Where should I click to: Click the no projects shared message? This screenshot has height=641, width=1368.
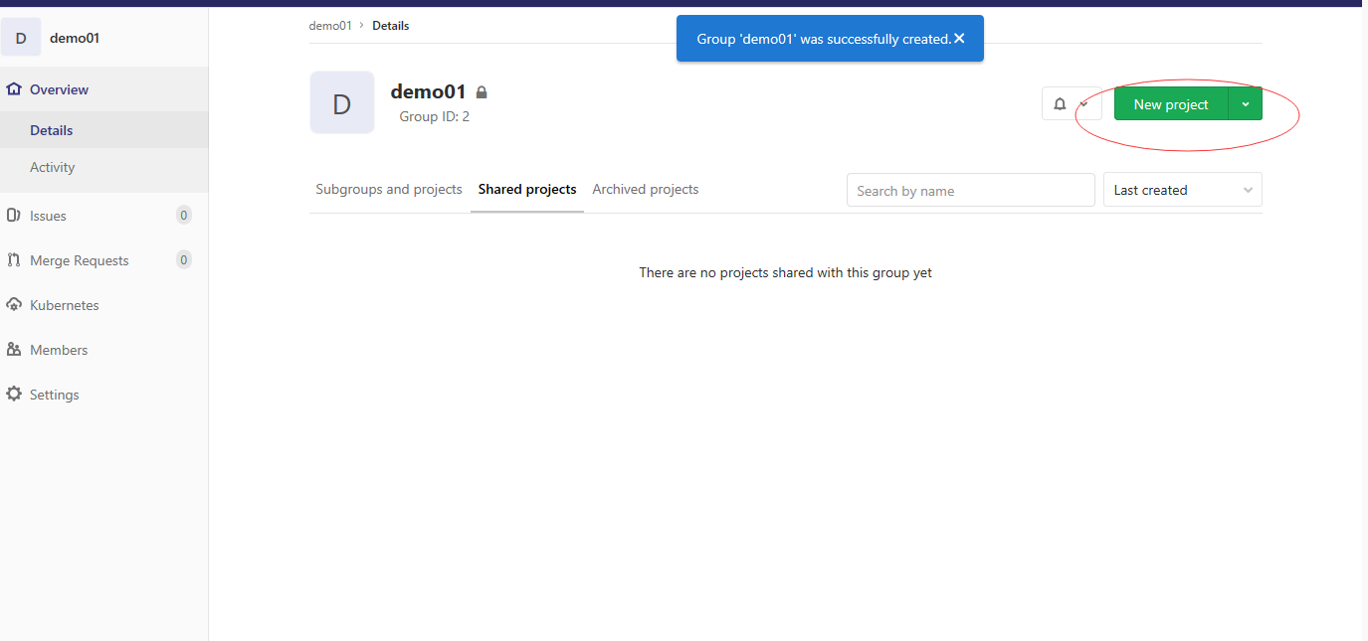click(x=786, y=272)
